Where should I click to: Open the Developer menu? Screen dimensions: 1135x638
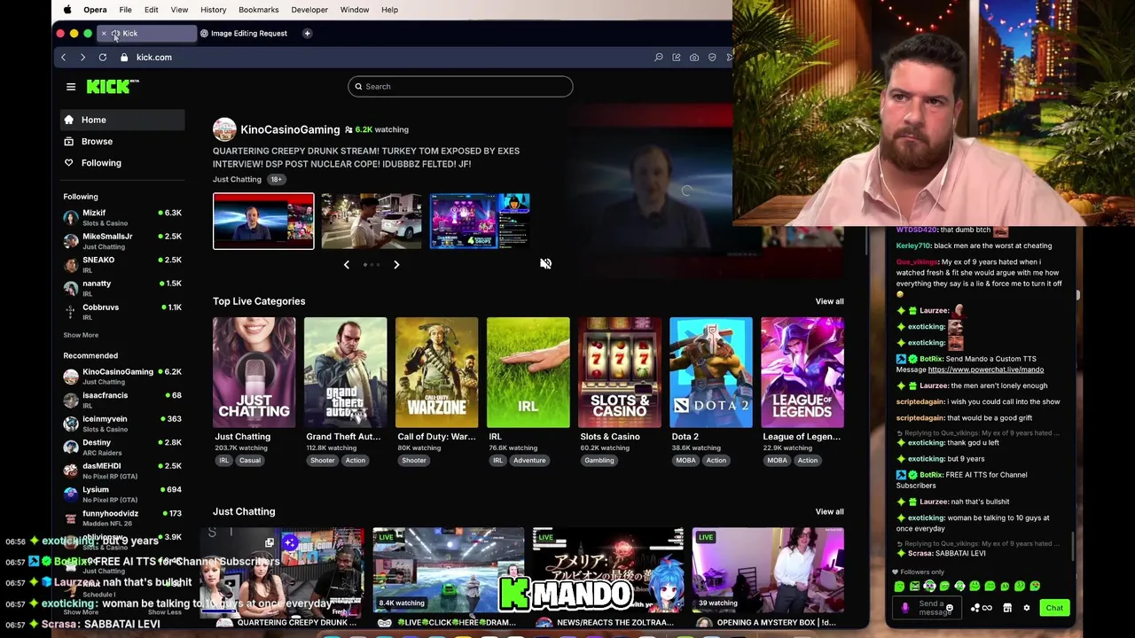click(309, 10)
